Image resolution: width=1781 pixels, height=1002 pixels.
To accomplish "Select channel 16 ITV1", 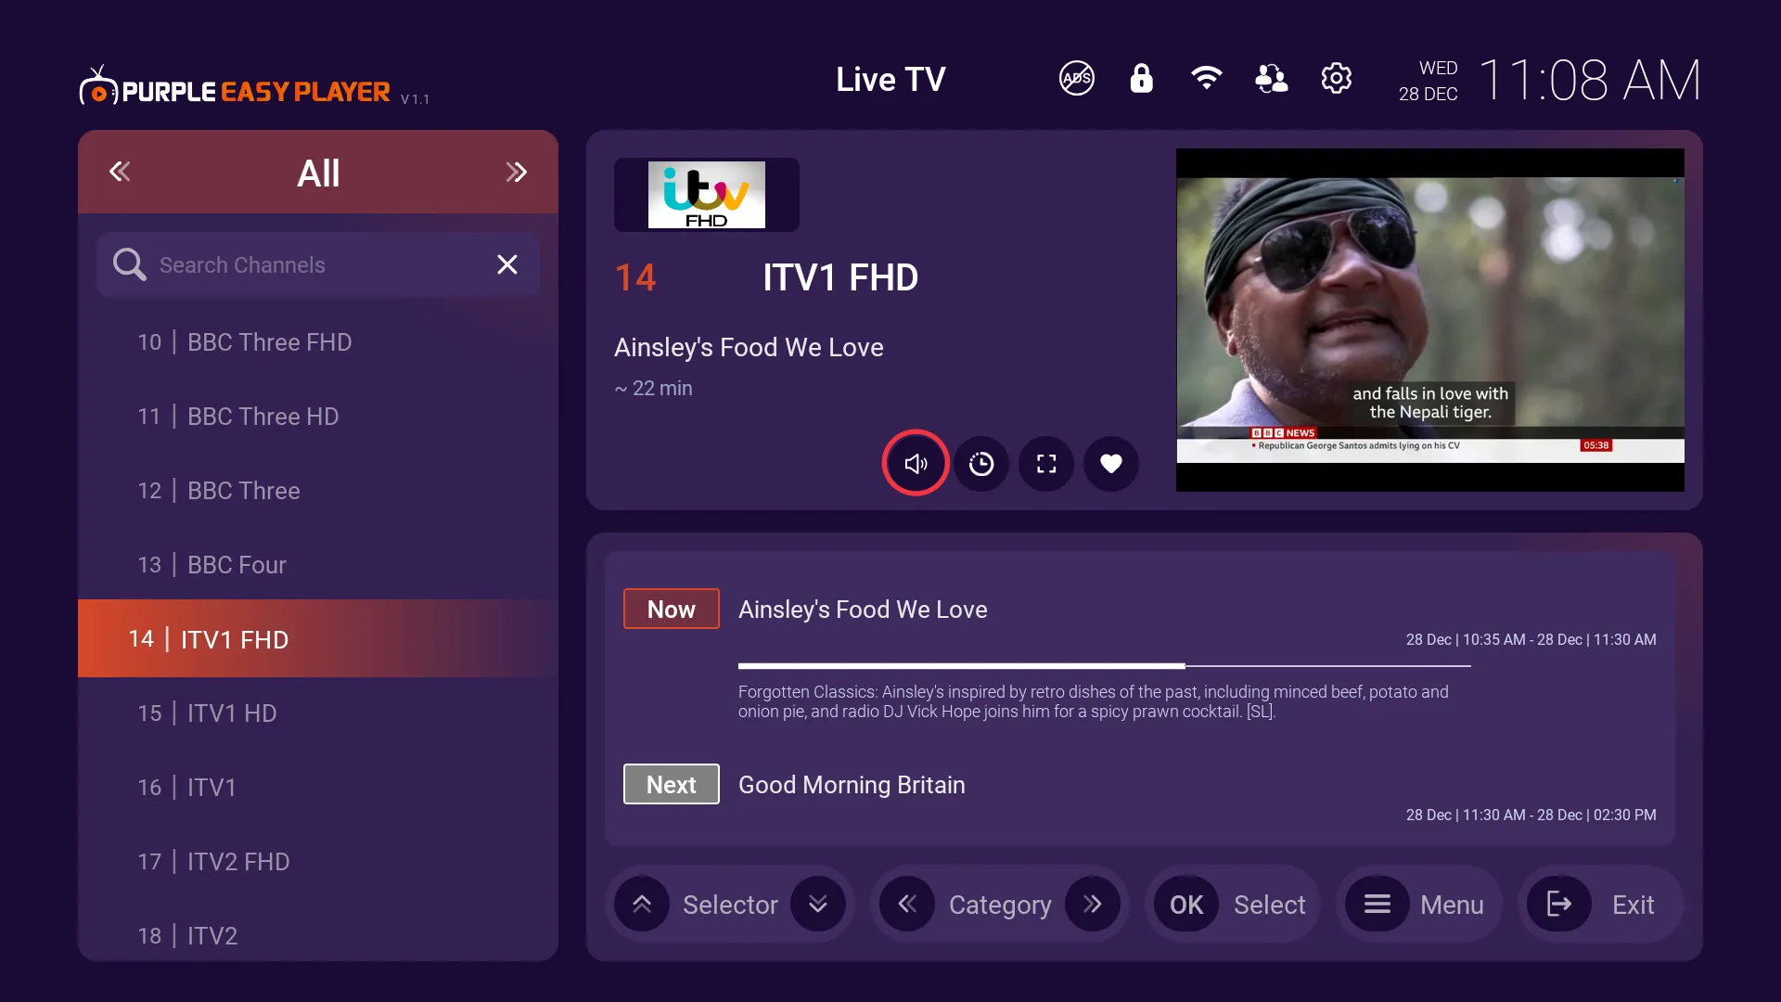I will pyautogui.click(x=318, y=788).
